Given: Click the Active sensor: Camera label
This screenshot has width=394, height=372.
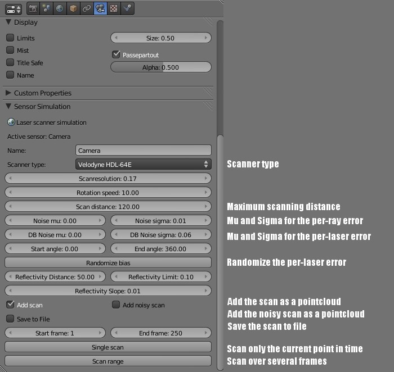Looking at the screenshot, I should pyautogui.click(x=39, y=137).
